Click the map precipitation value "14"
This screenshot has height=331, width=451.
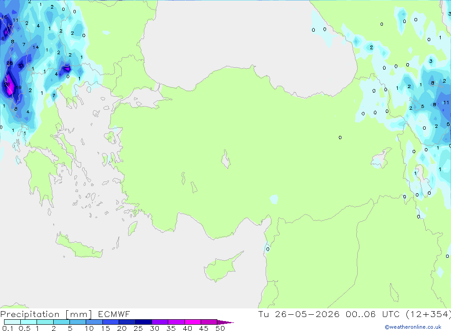(x=35, y=47)
